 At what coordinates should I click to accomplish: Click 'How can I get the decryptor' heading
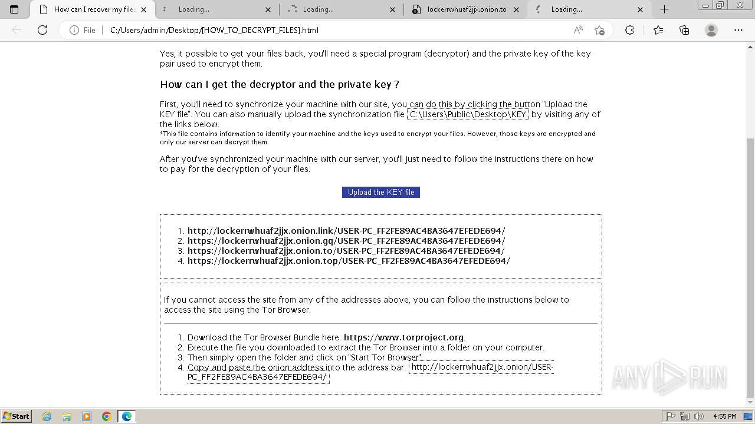[280, 84]
